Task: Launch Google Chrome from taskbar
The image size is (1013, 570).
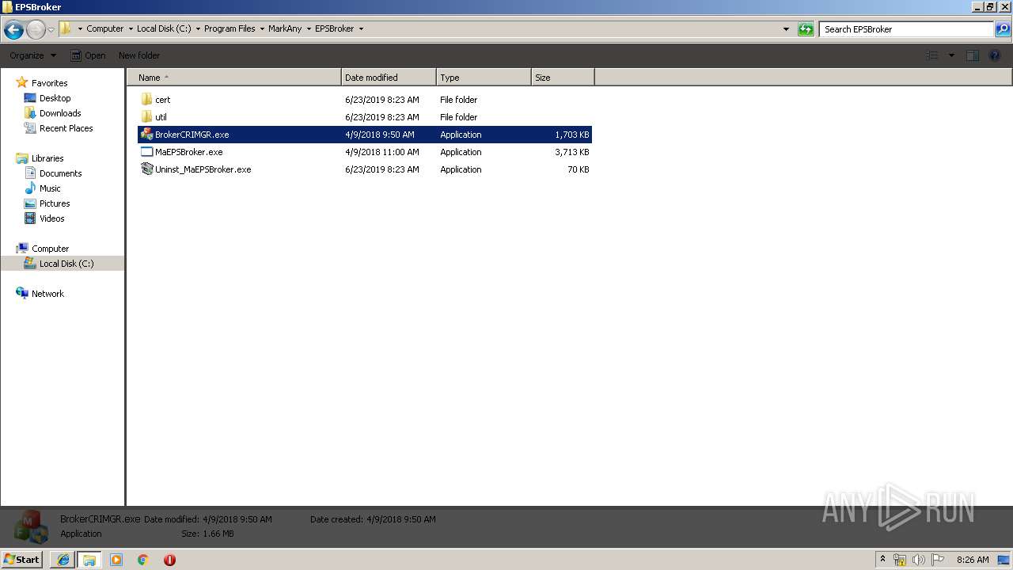Action: click(x=143, y=560)
